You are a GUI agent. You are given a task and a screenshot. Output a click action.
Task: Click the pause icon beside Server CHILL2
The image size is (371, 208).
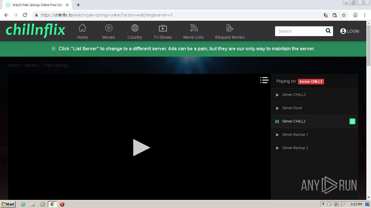click(x=277, y=121)
